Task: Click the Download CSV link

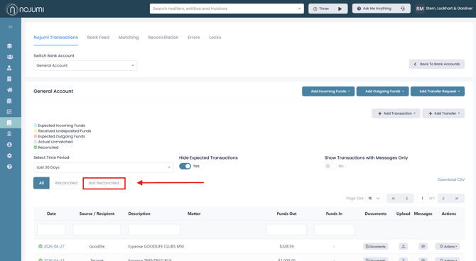Action: [x=451, y=179]
